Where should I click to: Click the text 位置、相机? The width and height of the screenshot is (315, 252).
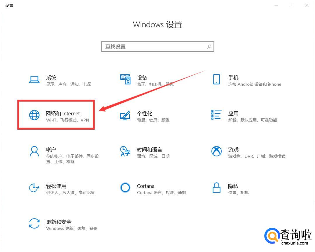(239, 193)
